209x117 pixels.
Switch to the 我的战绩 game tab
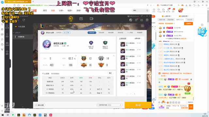point(62,26)
